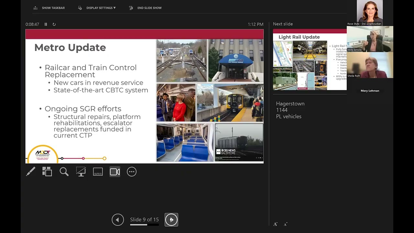Select Sheila Ruth video tile
This screenshot has width=414, height=233.
(x=370, y=65)
